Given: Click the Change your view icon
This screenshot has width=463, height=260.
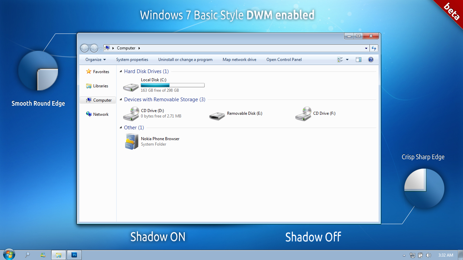Looking at the screenshot, I should [x=340, y=60].
